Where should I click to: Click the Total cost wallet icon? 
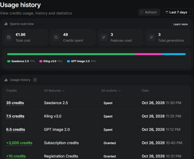[9, 37]
